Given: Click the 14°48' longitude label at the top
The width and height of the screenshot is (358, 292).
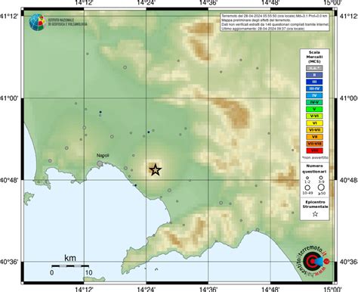Looking at the screenshot, I should click(x=270, y=3).
